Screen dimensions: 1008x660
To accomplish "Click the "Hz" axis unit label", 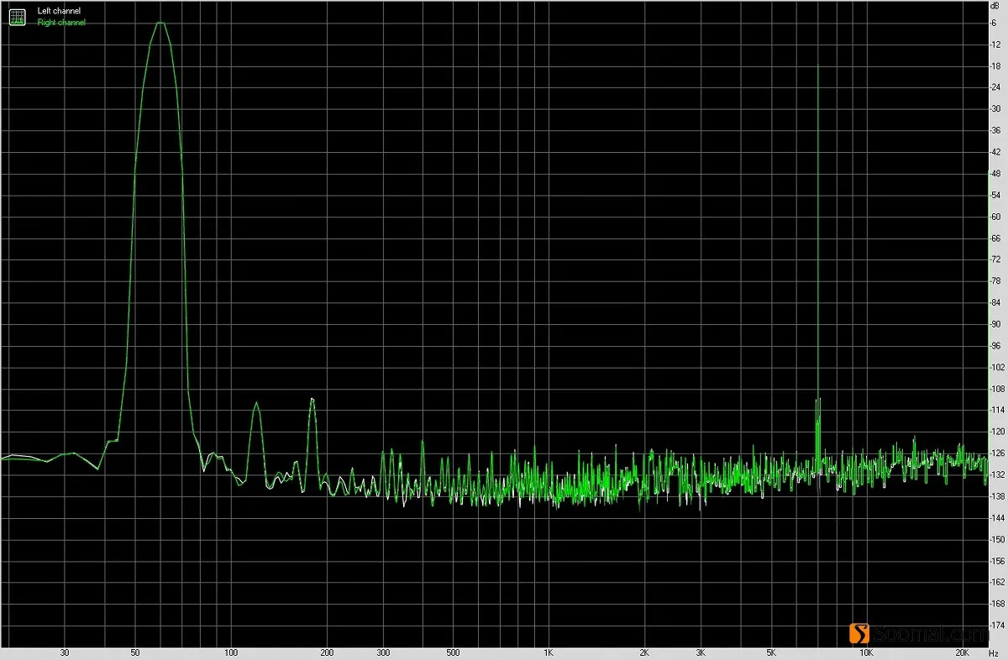I will [995, 652].
